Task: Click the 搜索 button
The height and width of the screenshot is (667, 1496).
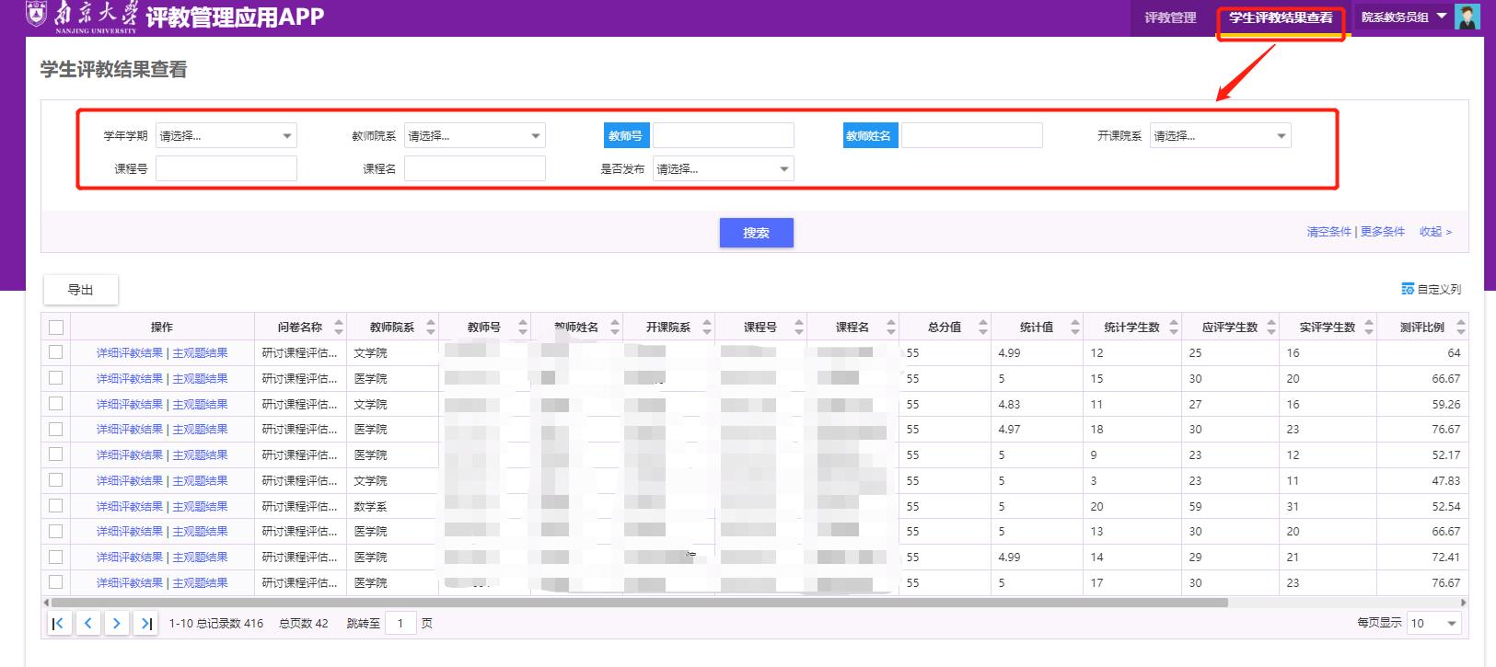Action: (757, 233)
